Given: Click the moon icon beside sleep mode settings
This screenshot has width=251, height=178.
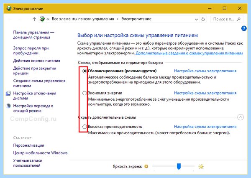Looking at the screenshot, I should point(8,106).
